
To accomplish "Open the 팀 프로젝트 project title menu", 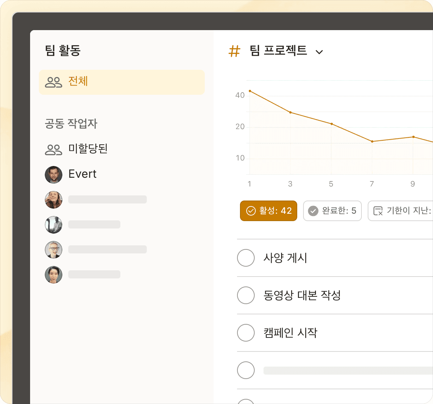I will 278,51.
